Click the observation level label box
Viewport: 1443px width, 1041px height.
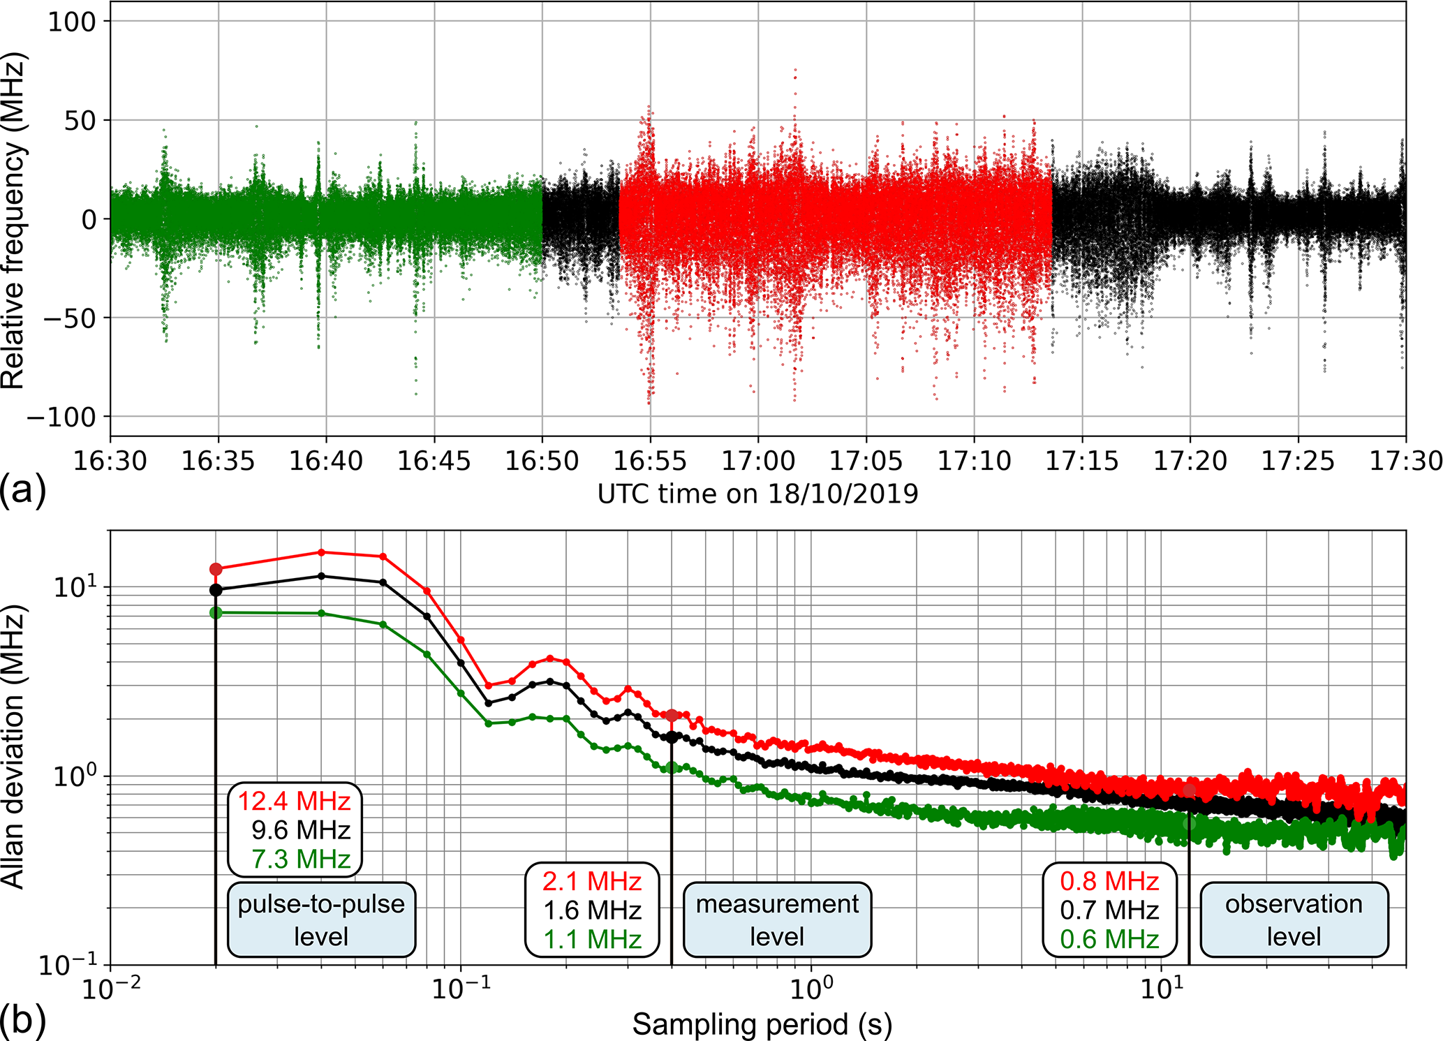click(x=1294, y=920)
